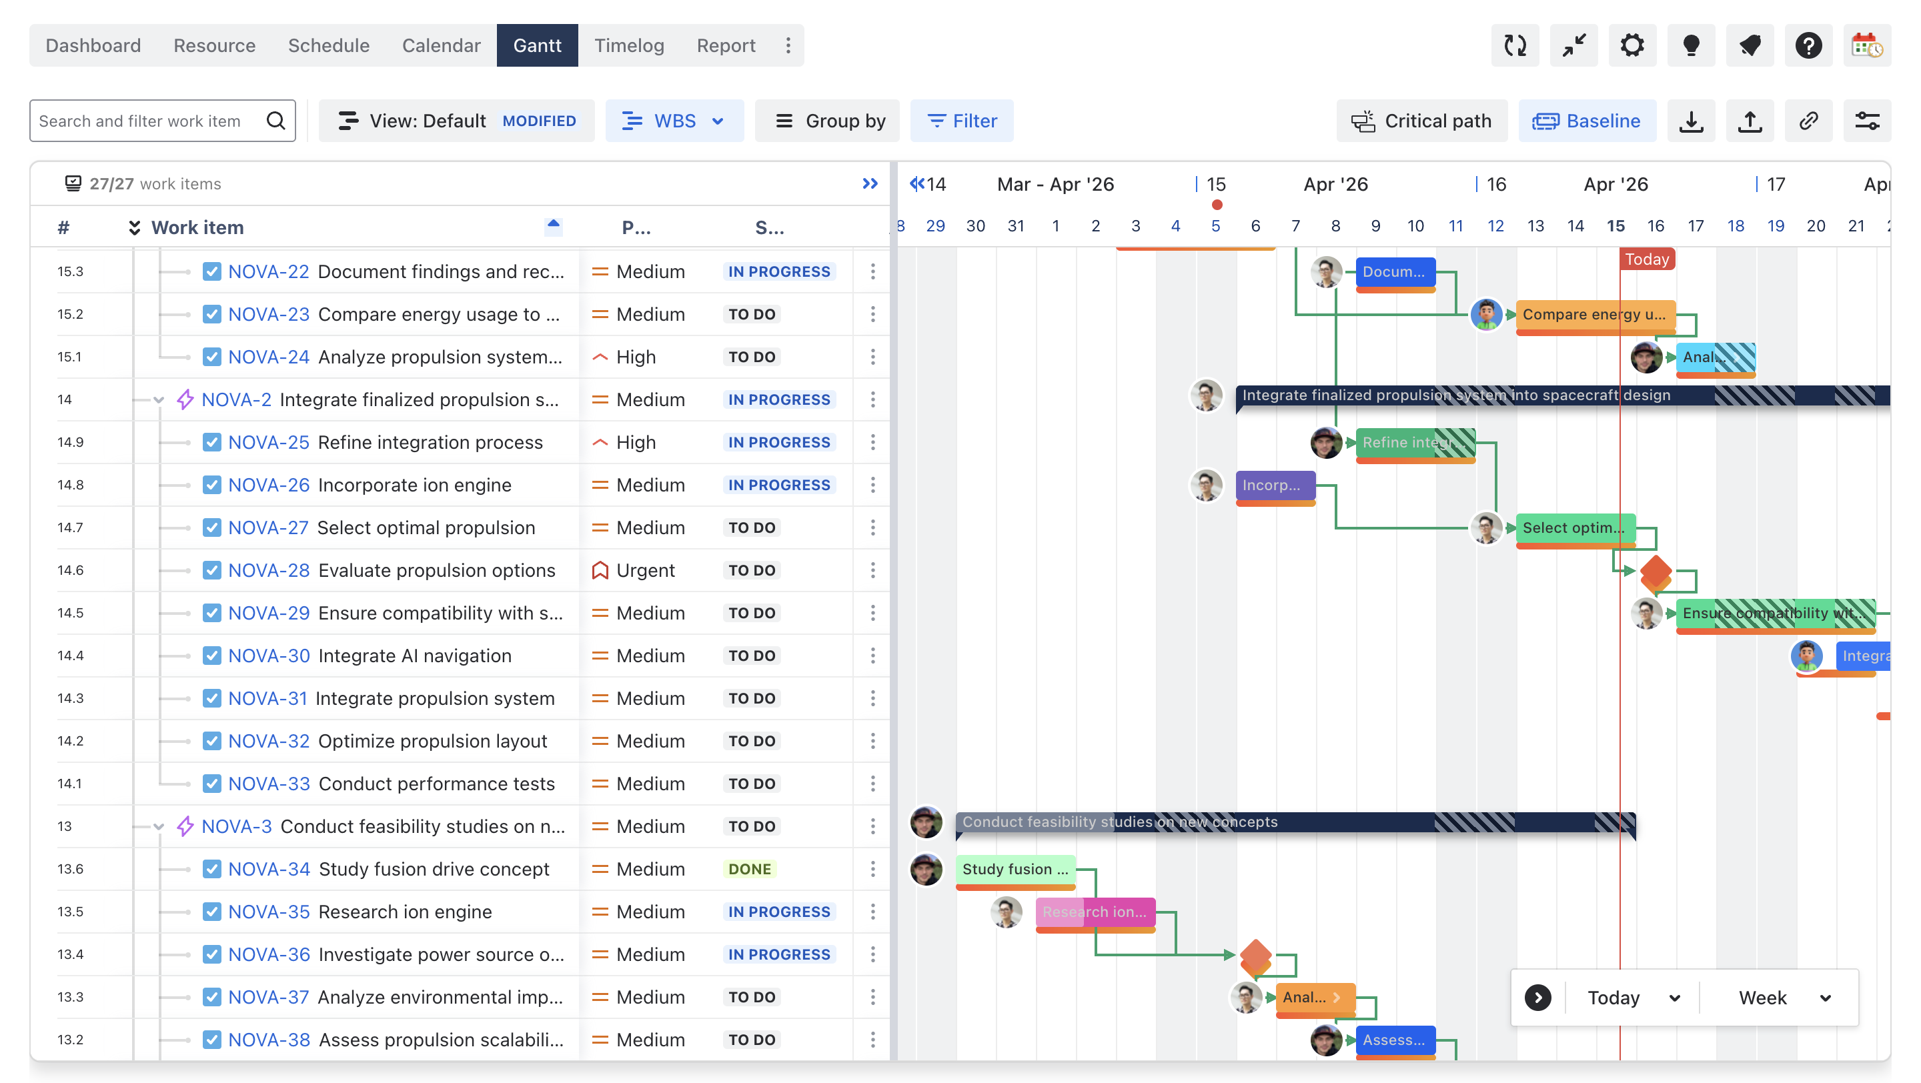Viewport: 1921px width, 1083px height.
Task: Switch to the Timelog tab
Action: pyautogui.click(x=628, y=45)
